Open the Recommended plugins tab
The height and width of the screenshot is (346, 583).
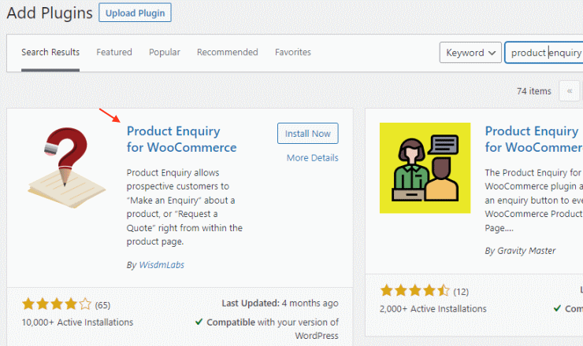click(x=227, y=52)
